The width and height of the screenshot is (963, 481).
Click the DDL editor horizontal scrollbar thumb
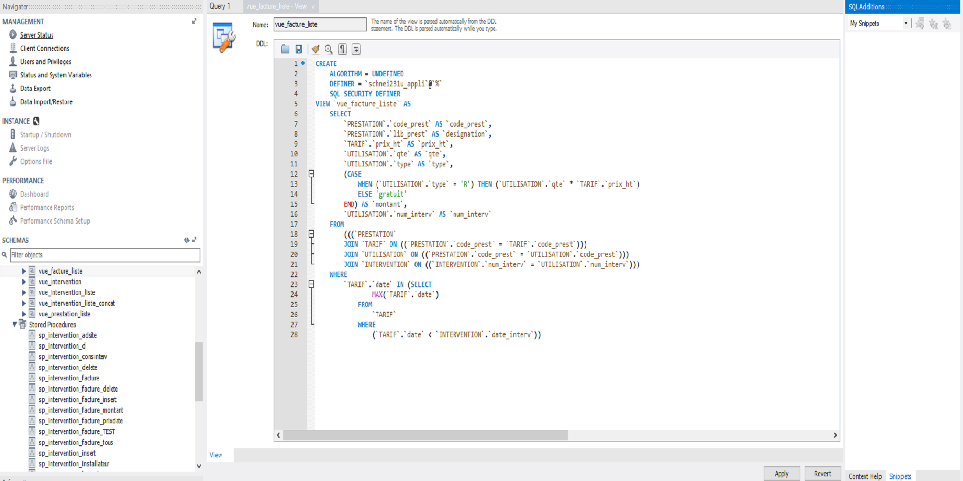425,435
